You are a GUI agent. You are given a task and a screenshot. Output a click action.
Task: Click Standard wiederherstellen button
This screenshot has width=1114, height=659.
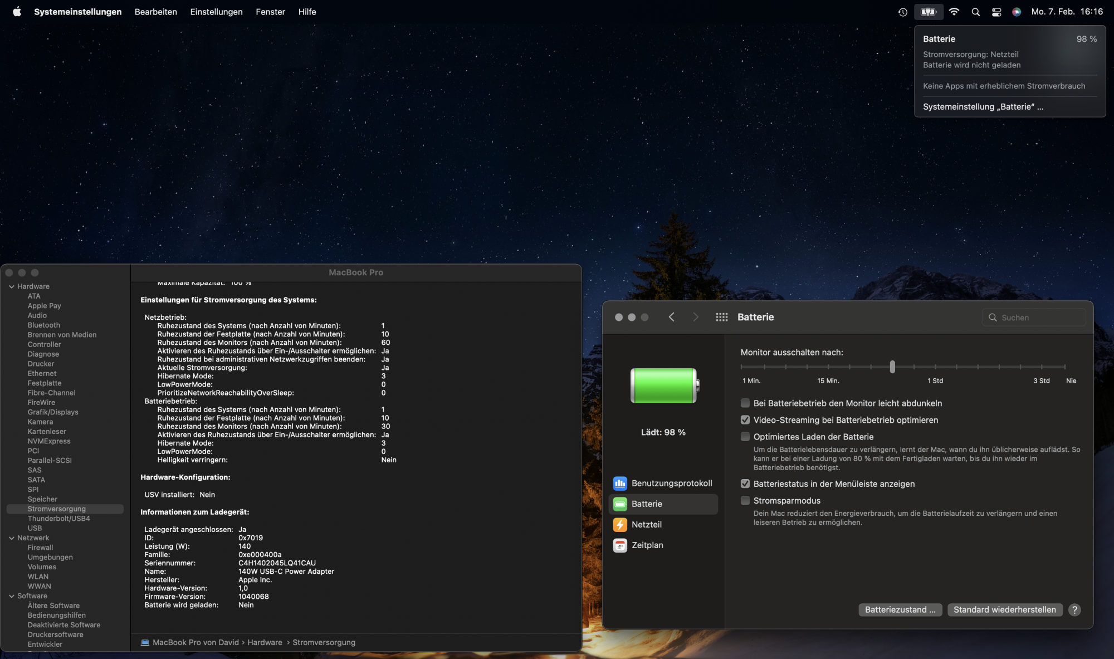1004,609
